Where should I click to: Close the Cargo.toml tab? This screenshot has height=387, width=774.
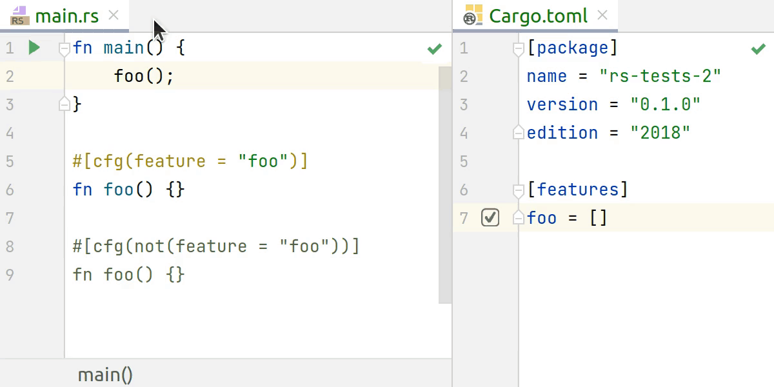[602, 15]
